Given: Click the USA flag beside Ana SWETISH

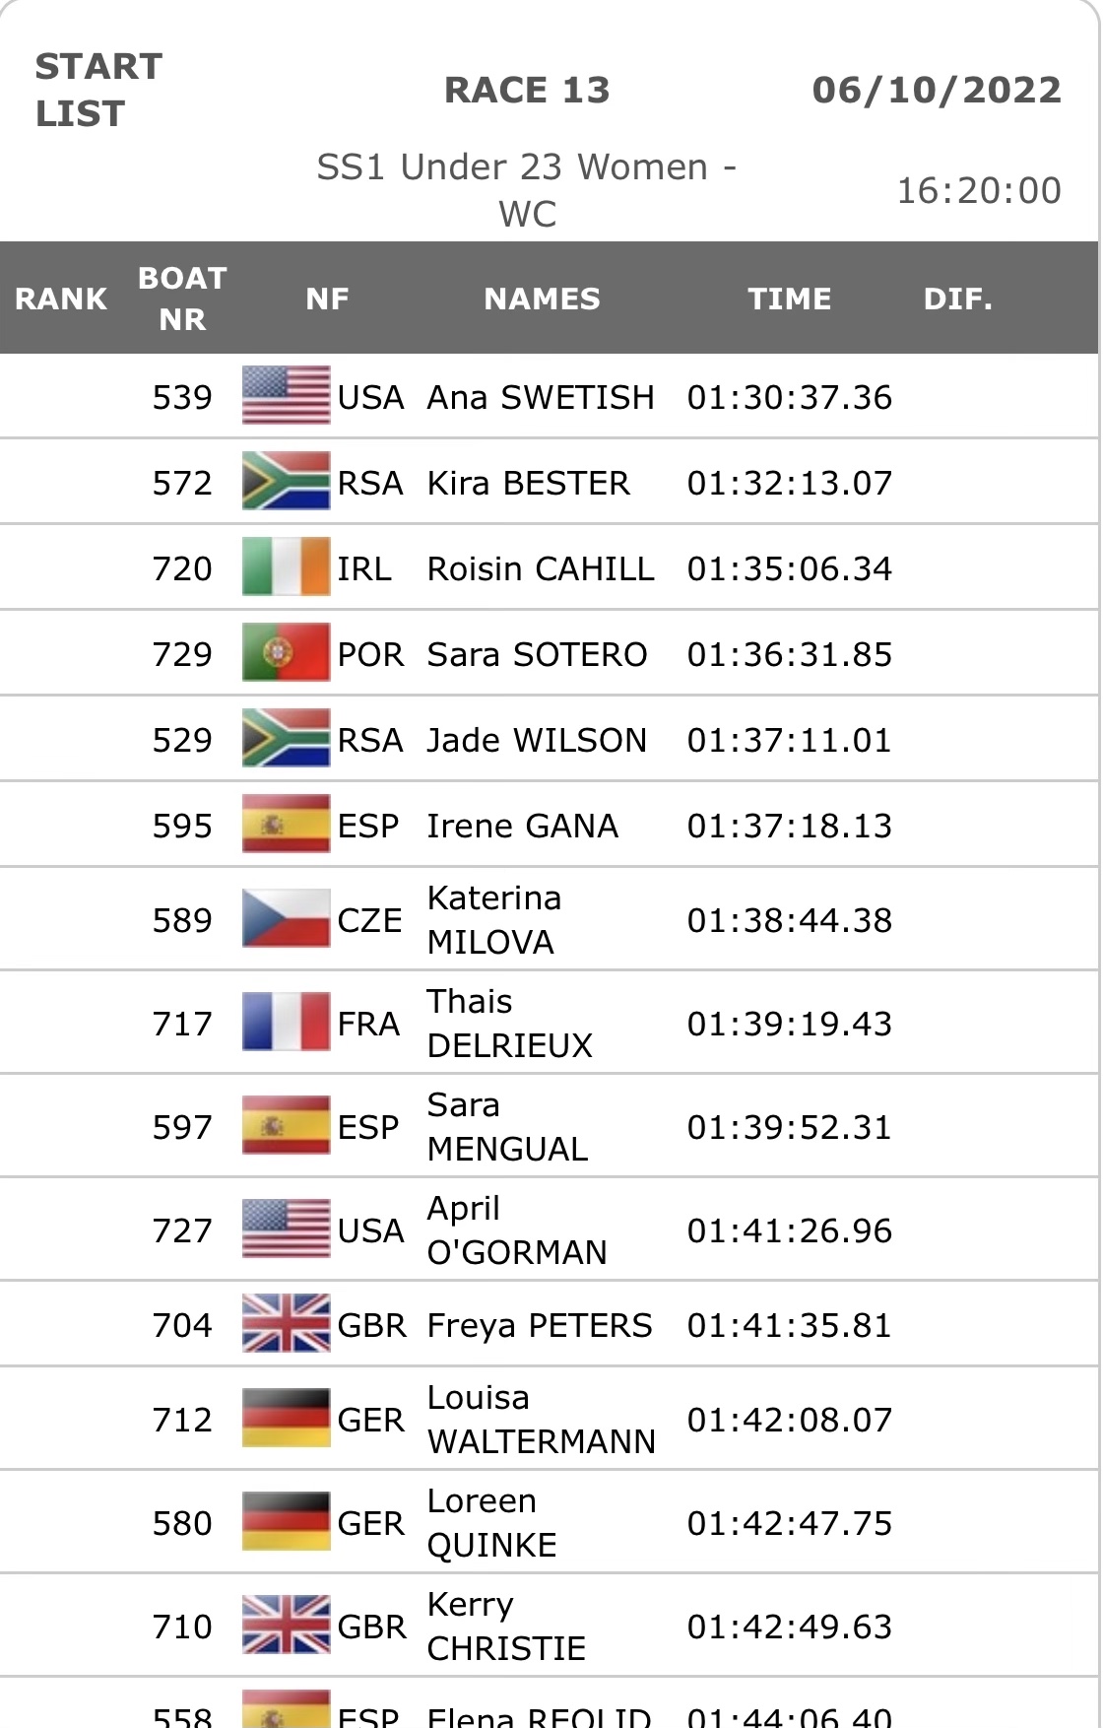Looking at the screenshot, I should 286,396.
